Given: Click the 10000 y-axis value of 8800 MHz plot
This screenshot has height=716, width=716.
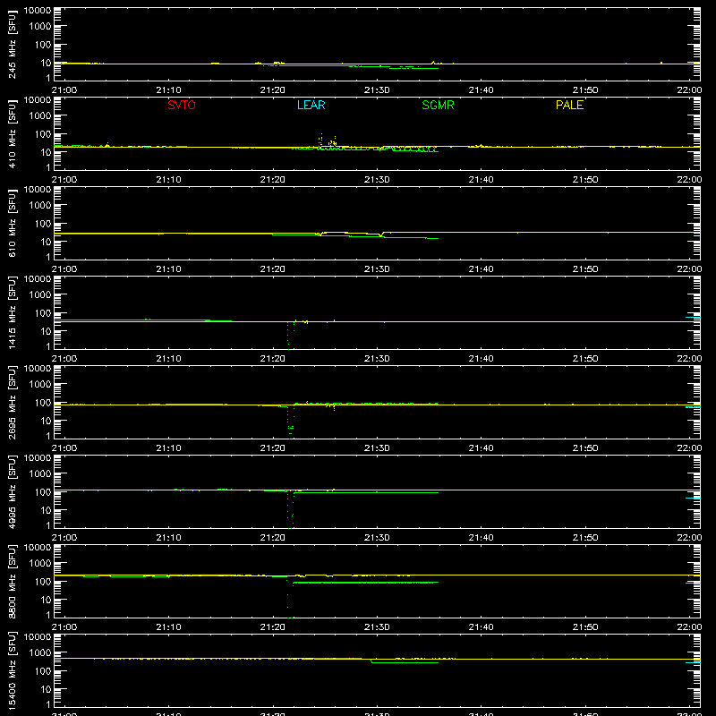Looking at the screenshot, I should pos(38,548).
